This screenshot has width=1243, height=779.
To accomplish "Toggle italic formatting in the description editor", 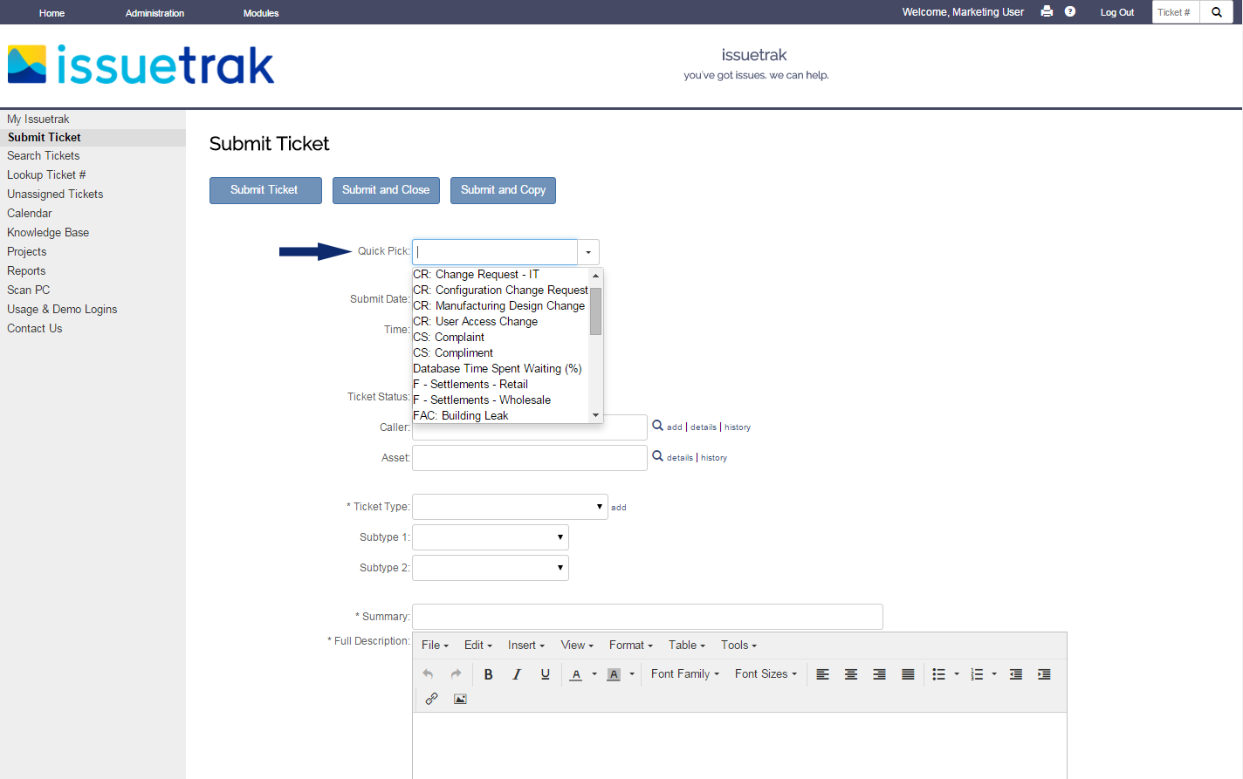I will [516, 673].
